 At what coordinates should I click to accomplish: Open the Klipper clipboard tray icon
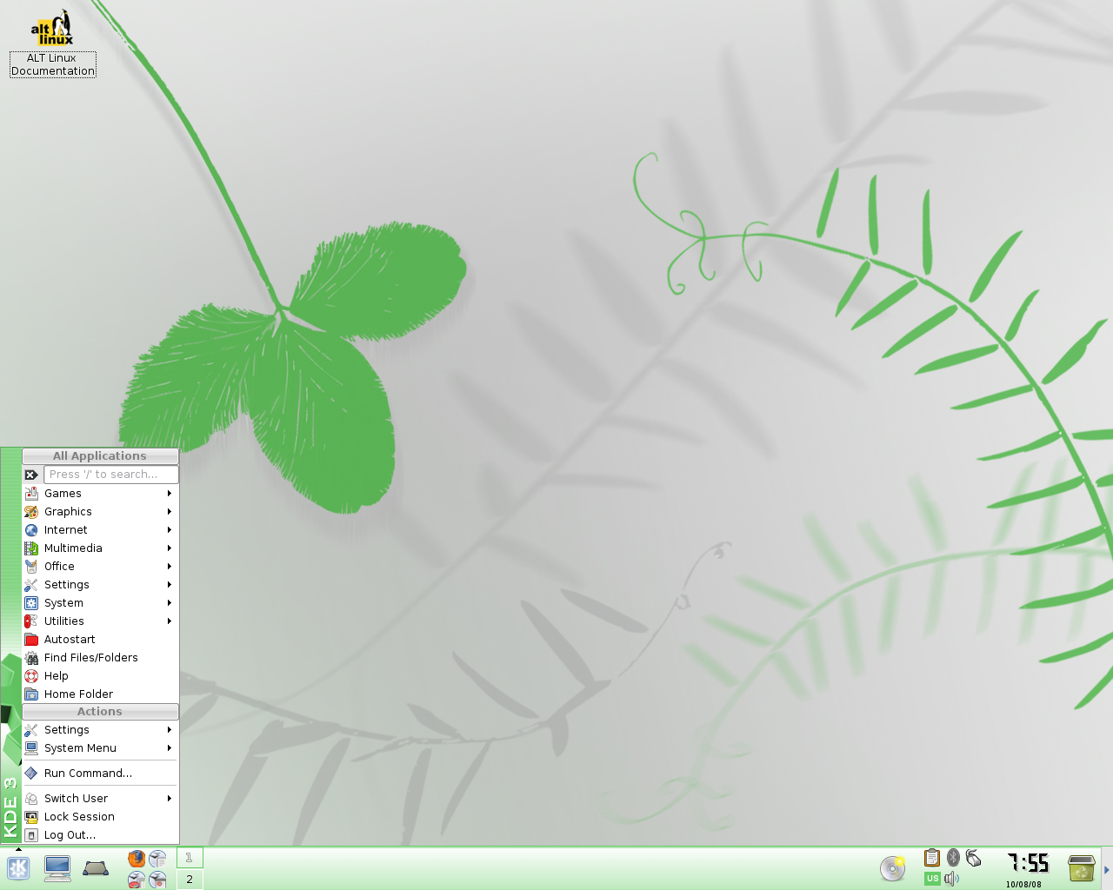(931, 858)
